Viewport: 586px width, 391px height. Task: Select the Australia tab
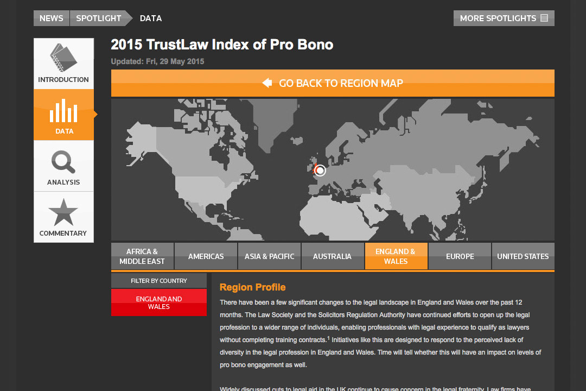[333, 256]
